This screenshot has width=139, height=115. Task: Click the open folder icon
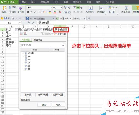(x=2, y=18)
